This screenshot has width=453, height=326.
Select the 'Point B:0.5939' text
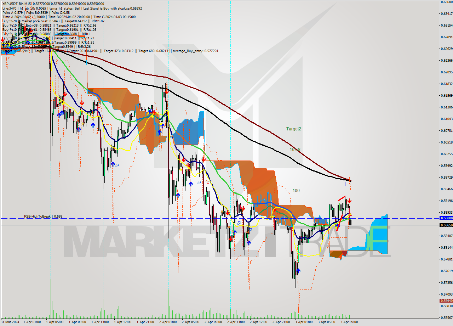click(38, 12)
